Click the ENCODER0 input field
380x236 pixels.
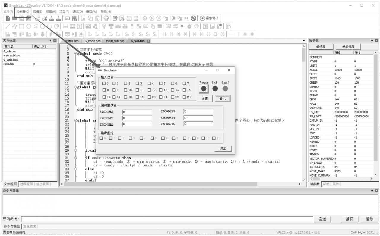pos(137,112)
